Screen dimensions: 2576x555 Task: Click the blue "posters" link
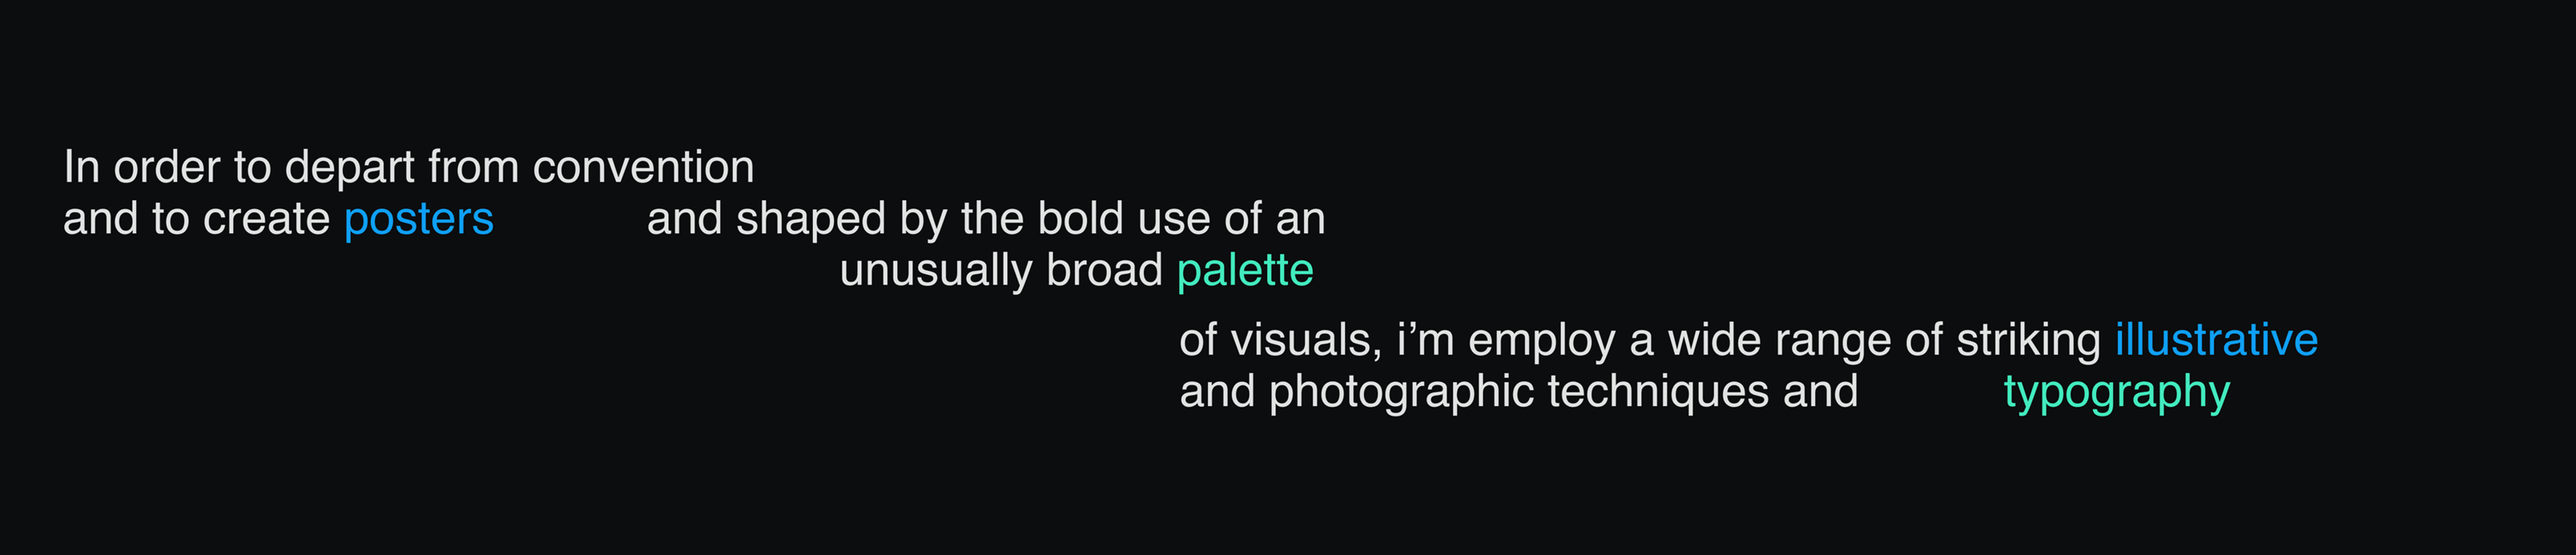(x=418, y=219)
